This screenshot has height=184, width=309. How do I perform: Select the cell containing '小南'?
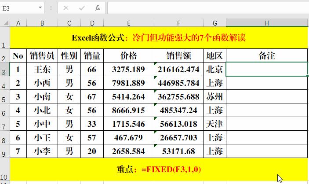(42, 96)
